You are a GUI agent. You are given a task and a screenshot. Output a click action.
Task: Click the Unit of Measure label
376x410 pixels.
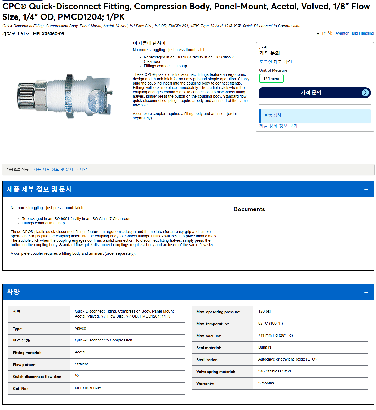[273, 70]
